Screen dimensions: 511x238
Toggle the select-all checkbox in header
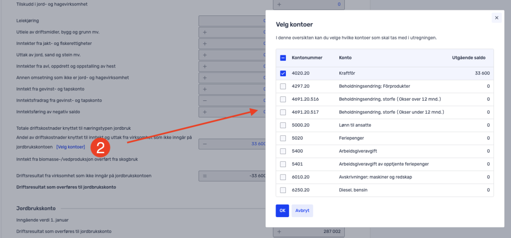pyautogui.click(x=283, y=58)
